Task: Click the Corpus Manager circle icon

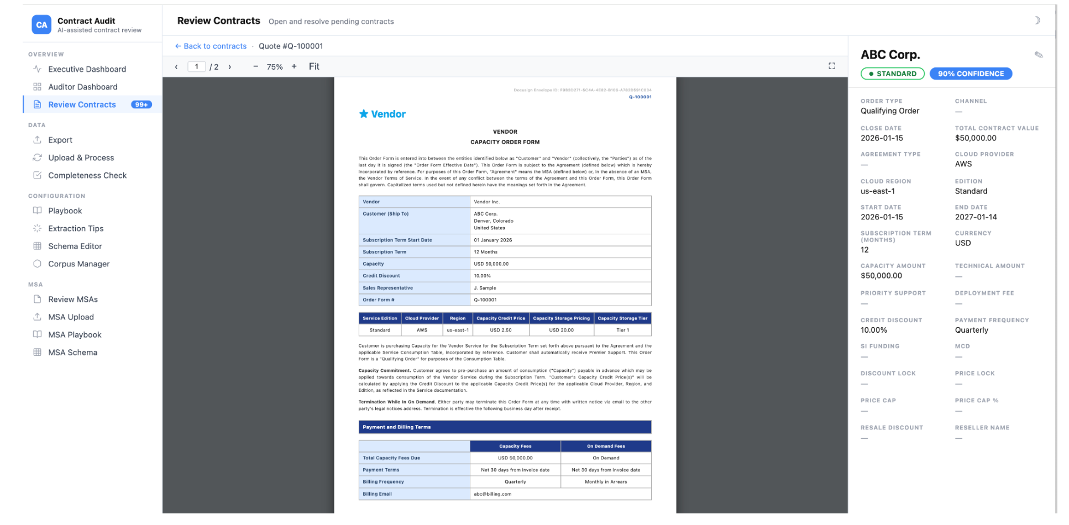Action: pos(37,264)
